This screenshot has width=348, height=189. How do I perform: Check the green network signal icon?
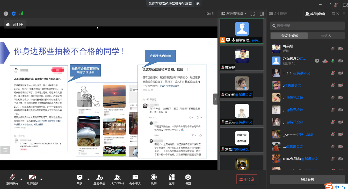21,13
